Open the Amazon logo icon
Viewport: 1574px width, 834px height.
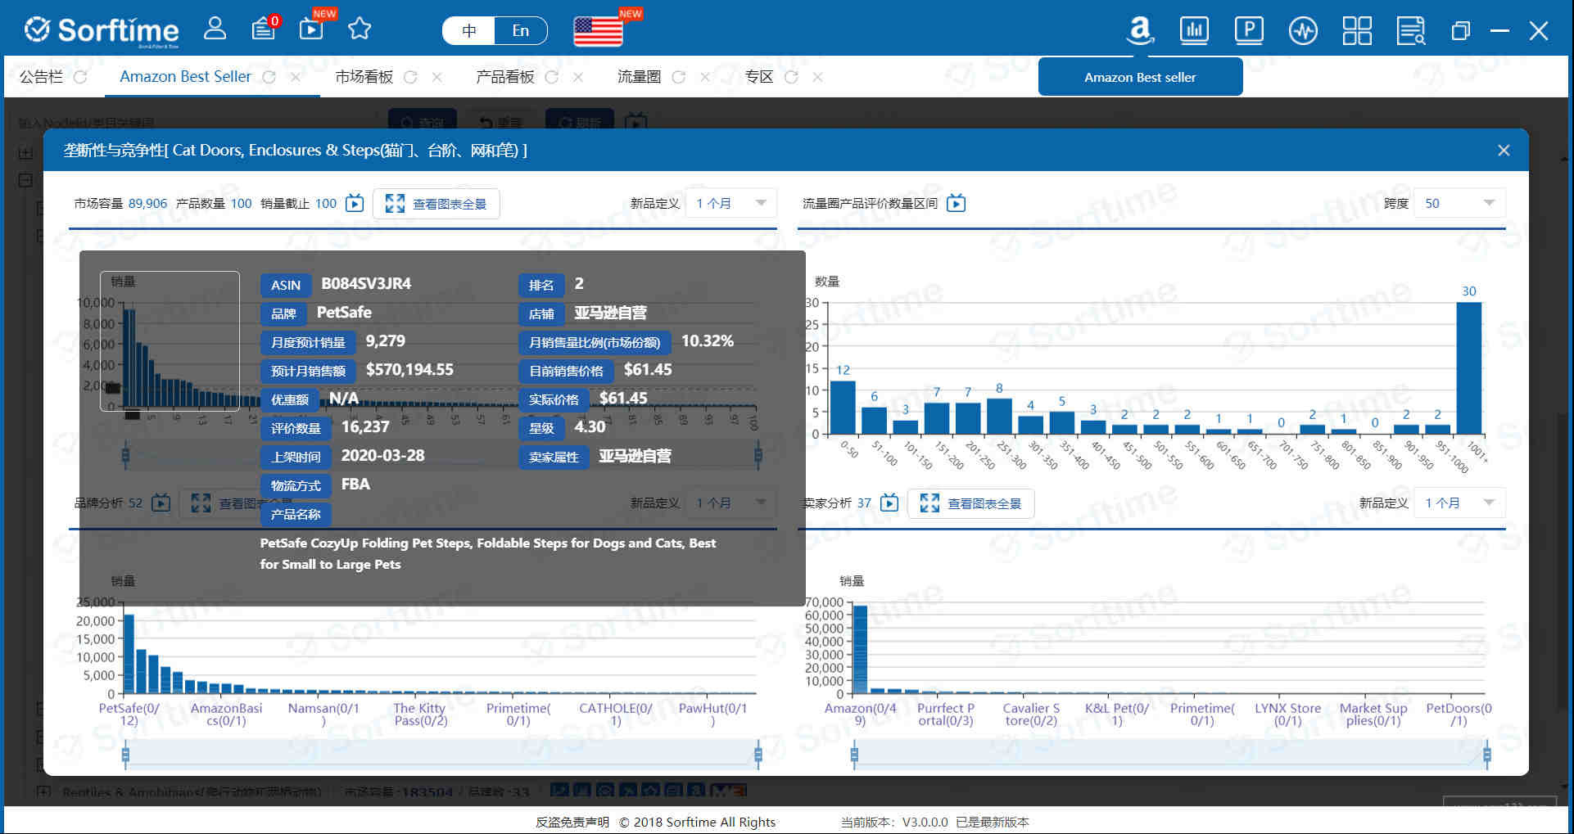(x=1139, y=30)
